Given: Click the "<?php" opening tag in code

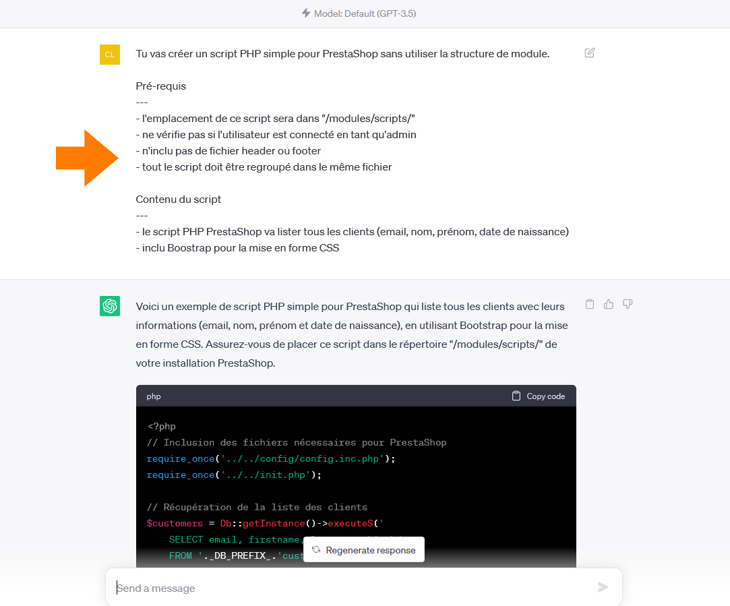Looking at the screenshot, I should (162, 426).
